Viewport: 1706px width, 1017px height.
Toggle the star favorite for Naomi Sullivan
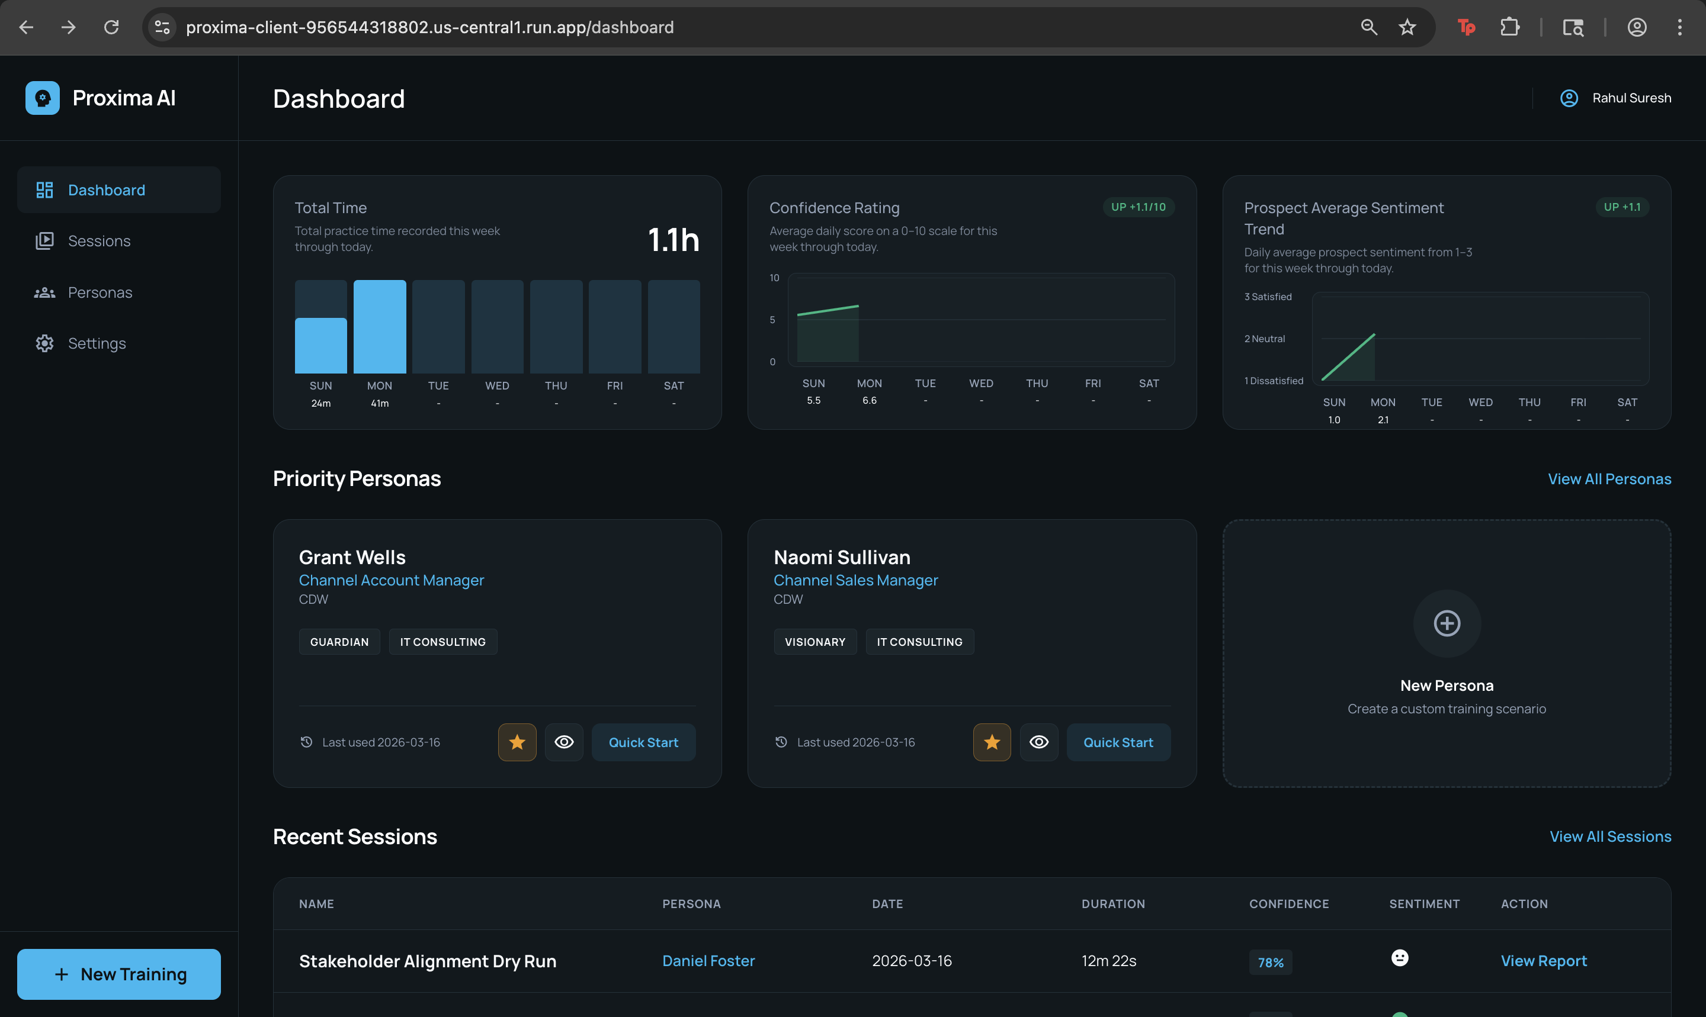pyautogui.click(x=992, y=742)
